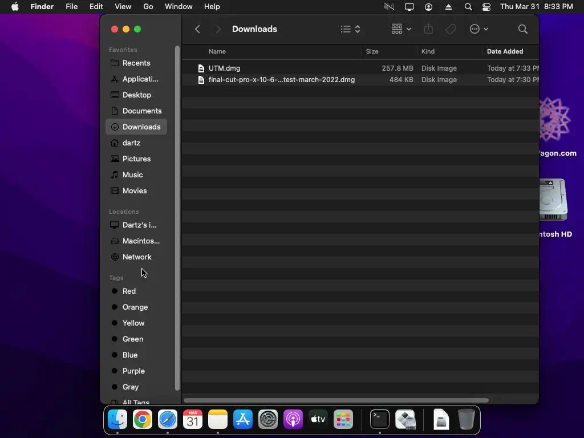Viewport: 584px width, 438px height.
Task: Open the Trash in the Dock
Action: (467, 419)
